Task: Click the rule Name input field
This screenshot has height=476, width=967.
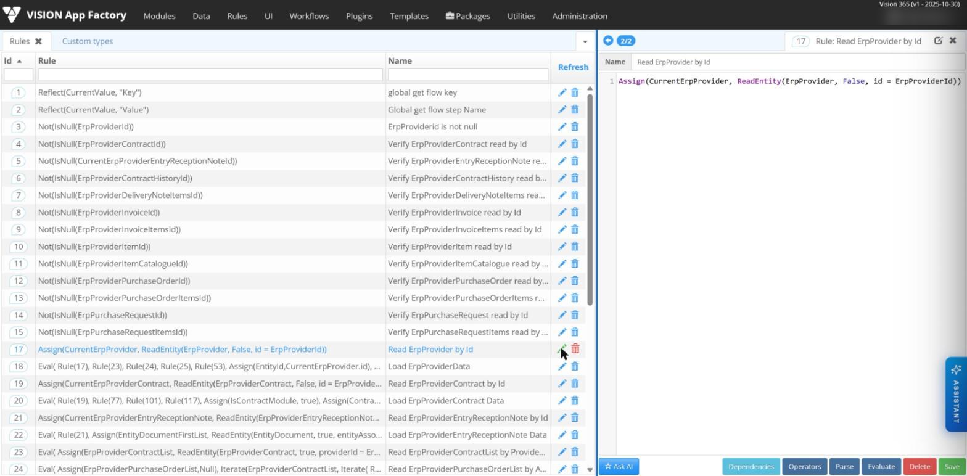Action: 798,62
